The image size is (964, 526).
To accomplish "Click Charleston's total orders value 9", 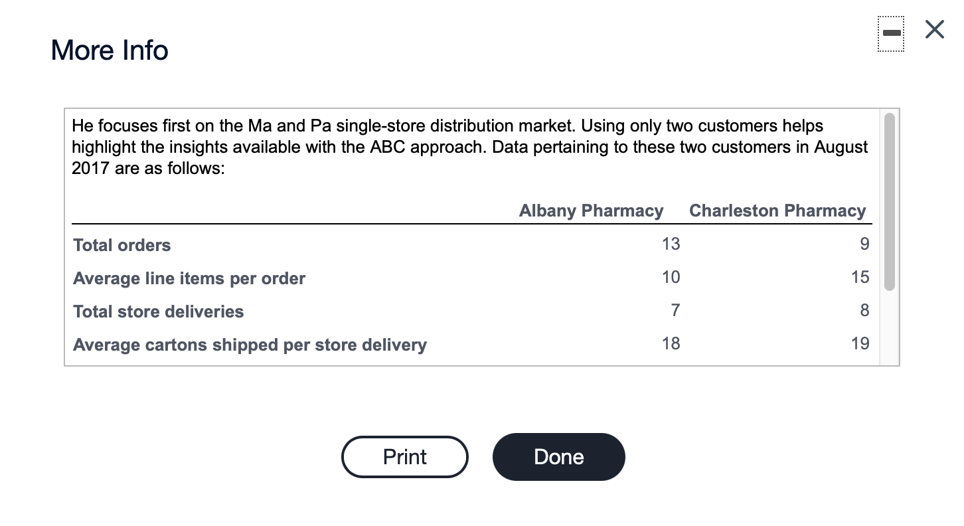I will [864, 244].
